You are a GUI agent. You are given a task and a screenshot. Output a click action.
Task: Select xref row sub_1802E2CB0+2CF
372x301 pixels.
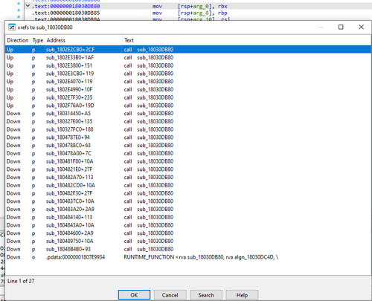188,50
